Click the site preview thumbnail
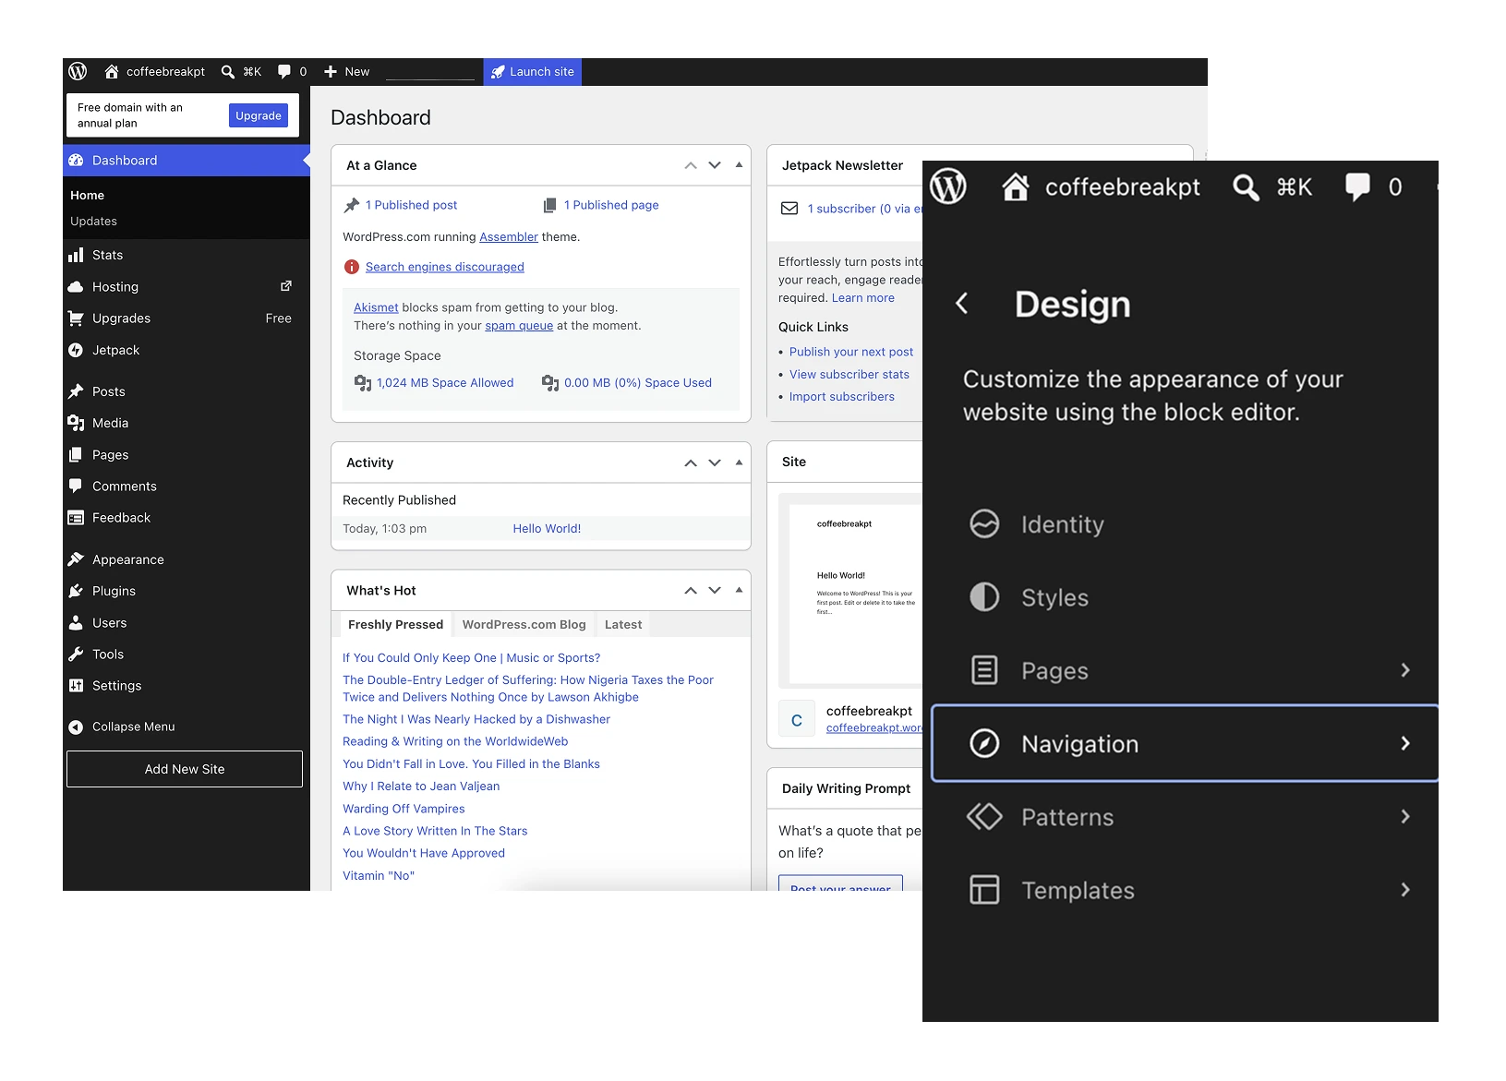Image resolution: width=1506 pixels, height=1081 pixels. [850, 591]
